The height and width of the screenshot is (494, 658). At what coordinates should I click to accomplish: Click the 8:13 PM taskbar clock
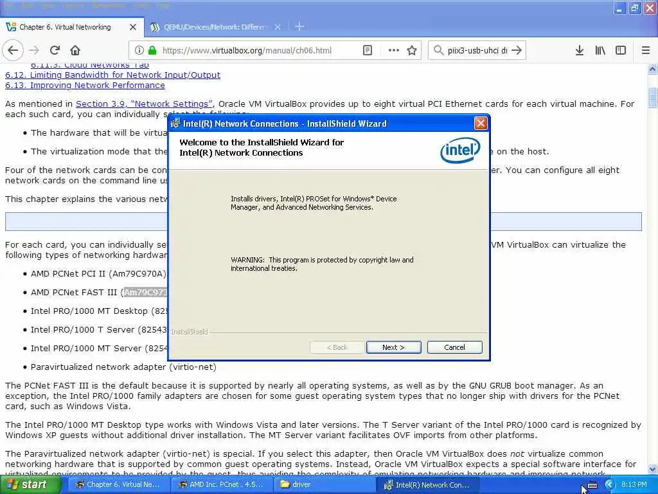634,485
